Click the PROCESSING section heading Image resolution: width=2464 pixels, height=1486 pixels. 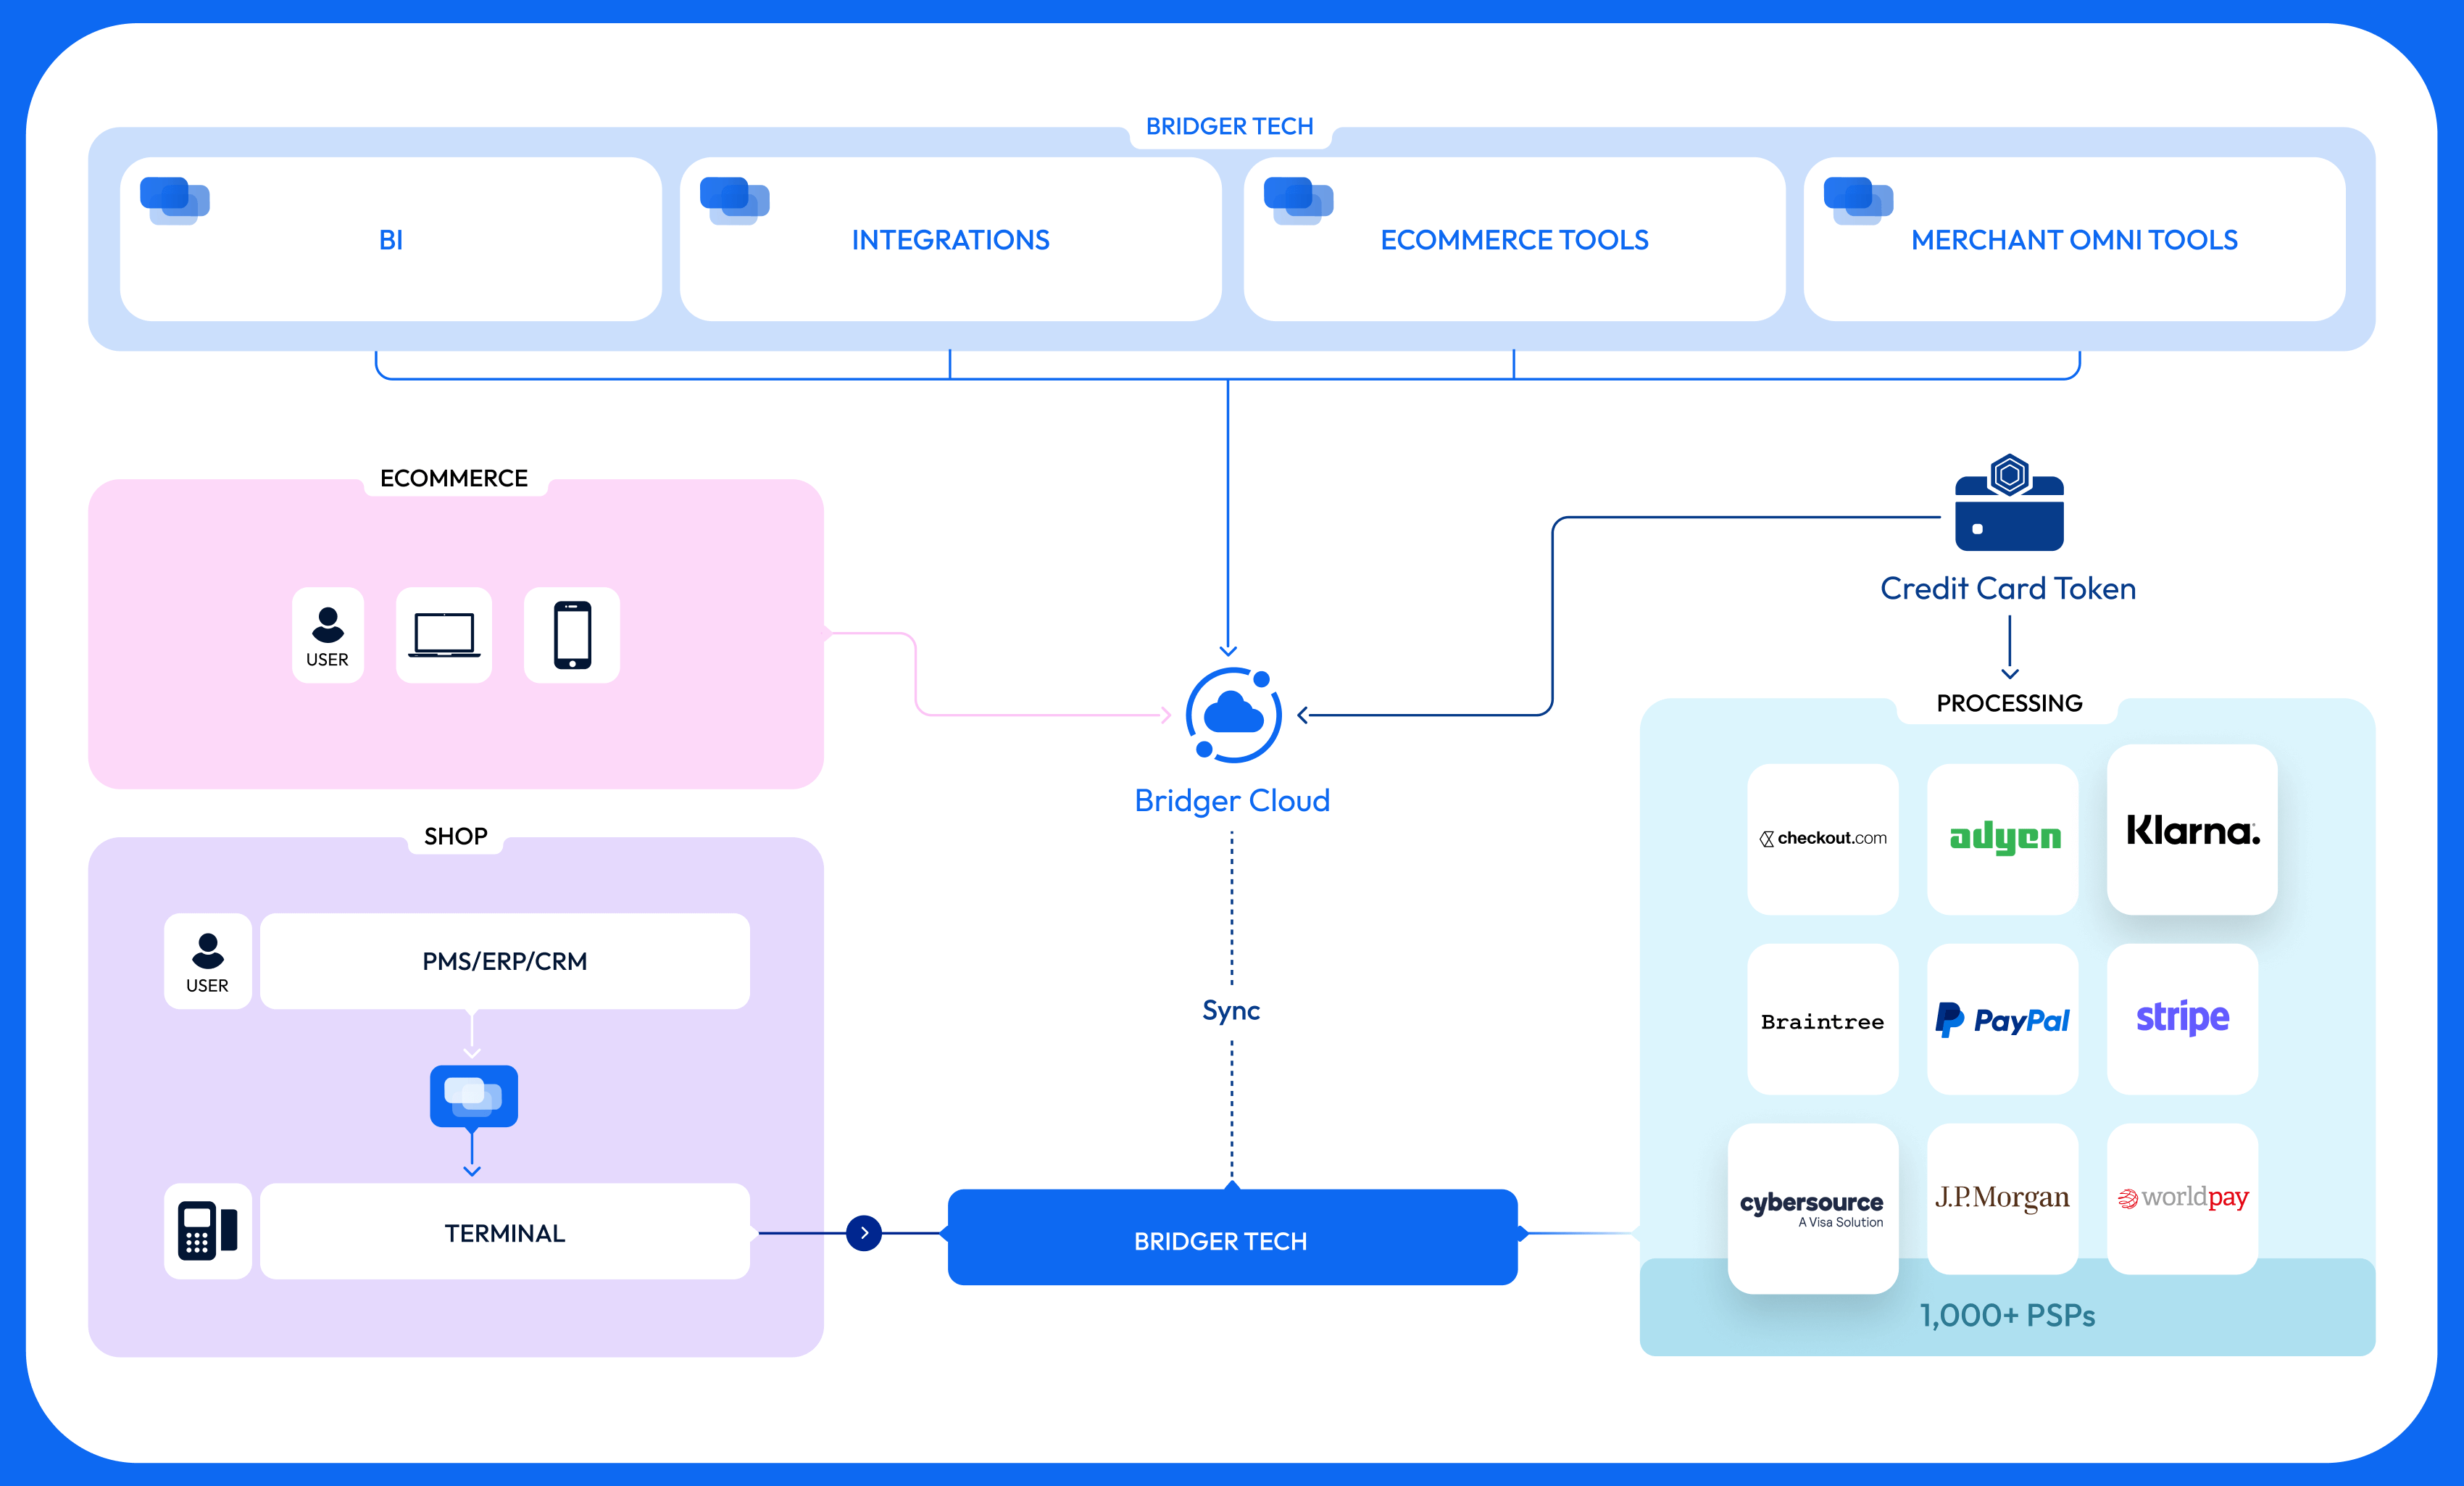pos(2010,703)
